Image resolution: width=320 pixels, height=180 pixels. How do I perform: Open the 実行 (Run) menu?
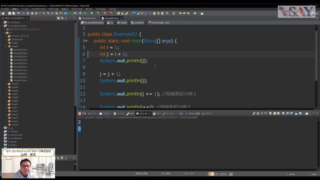tap(89, 9)
